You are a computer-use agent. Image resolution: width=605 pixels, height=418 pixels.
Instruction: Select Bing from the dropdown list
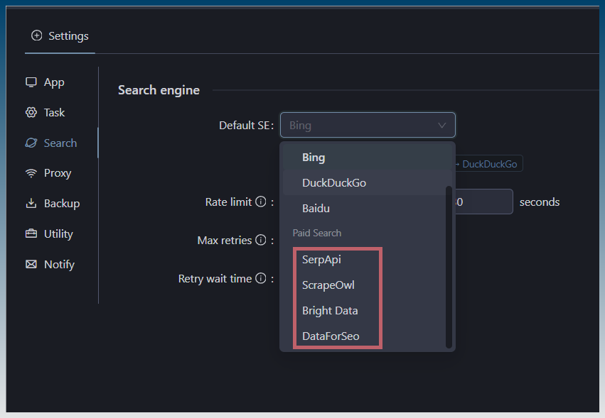coord(314,158)
